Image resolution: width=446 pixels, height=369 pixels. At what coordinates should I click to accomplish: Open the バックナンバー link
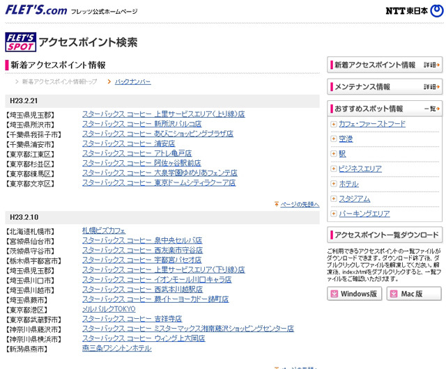click(133, 82)
